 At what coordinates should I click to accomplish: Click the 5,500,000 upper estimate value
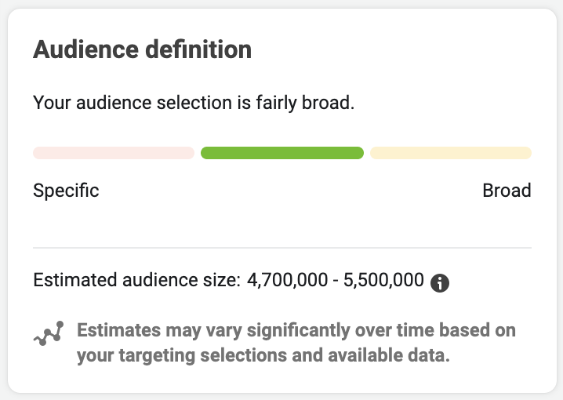[383, 280]
